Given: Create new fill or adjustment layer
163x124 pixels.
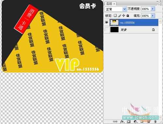Looking at the screenshot, I should 135,121.
